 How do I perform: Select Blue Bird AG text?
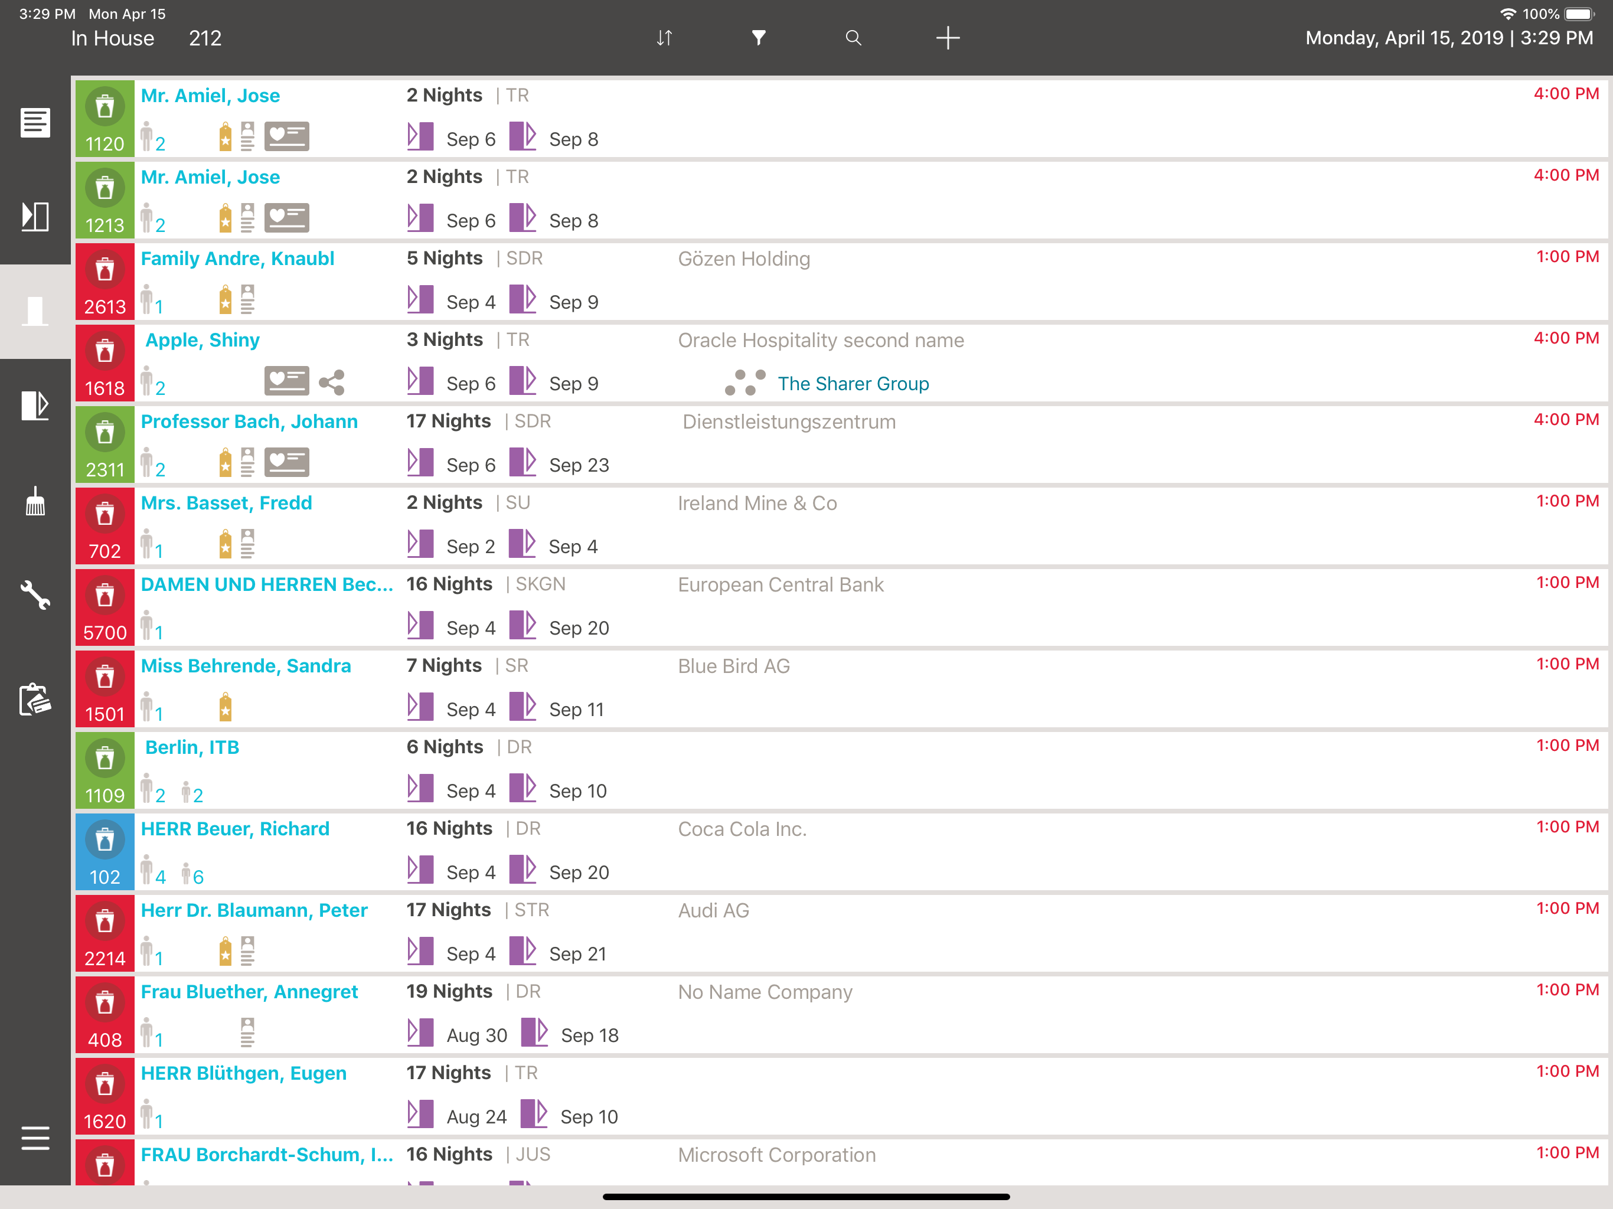click(734, 666)
